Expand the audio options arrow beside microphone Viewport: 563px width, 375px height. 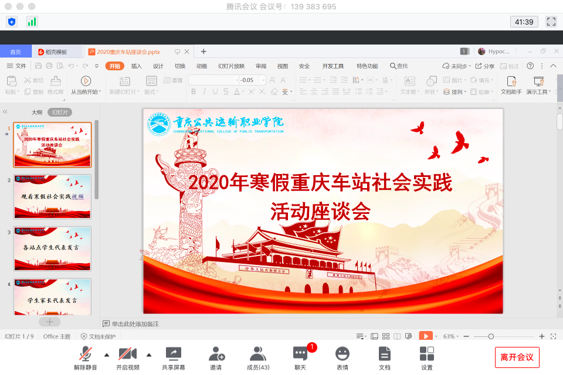point(106,354)
